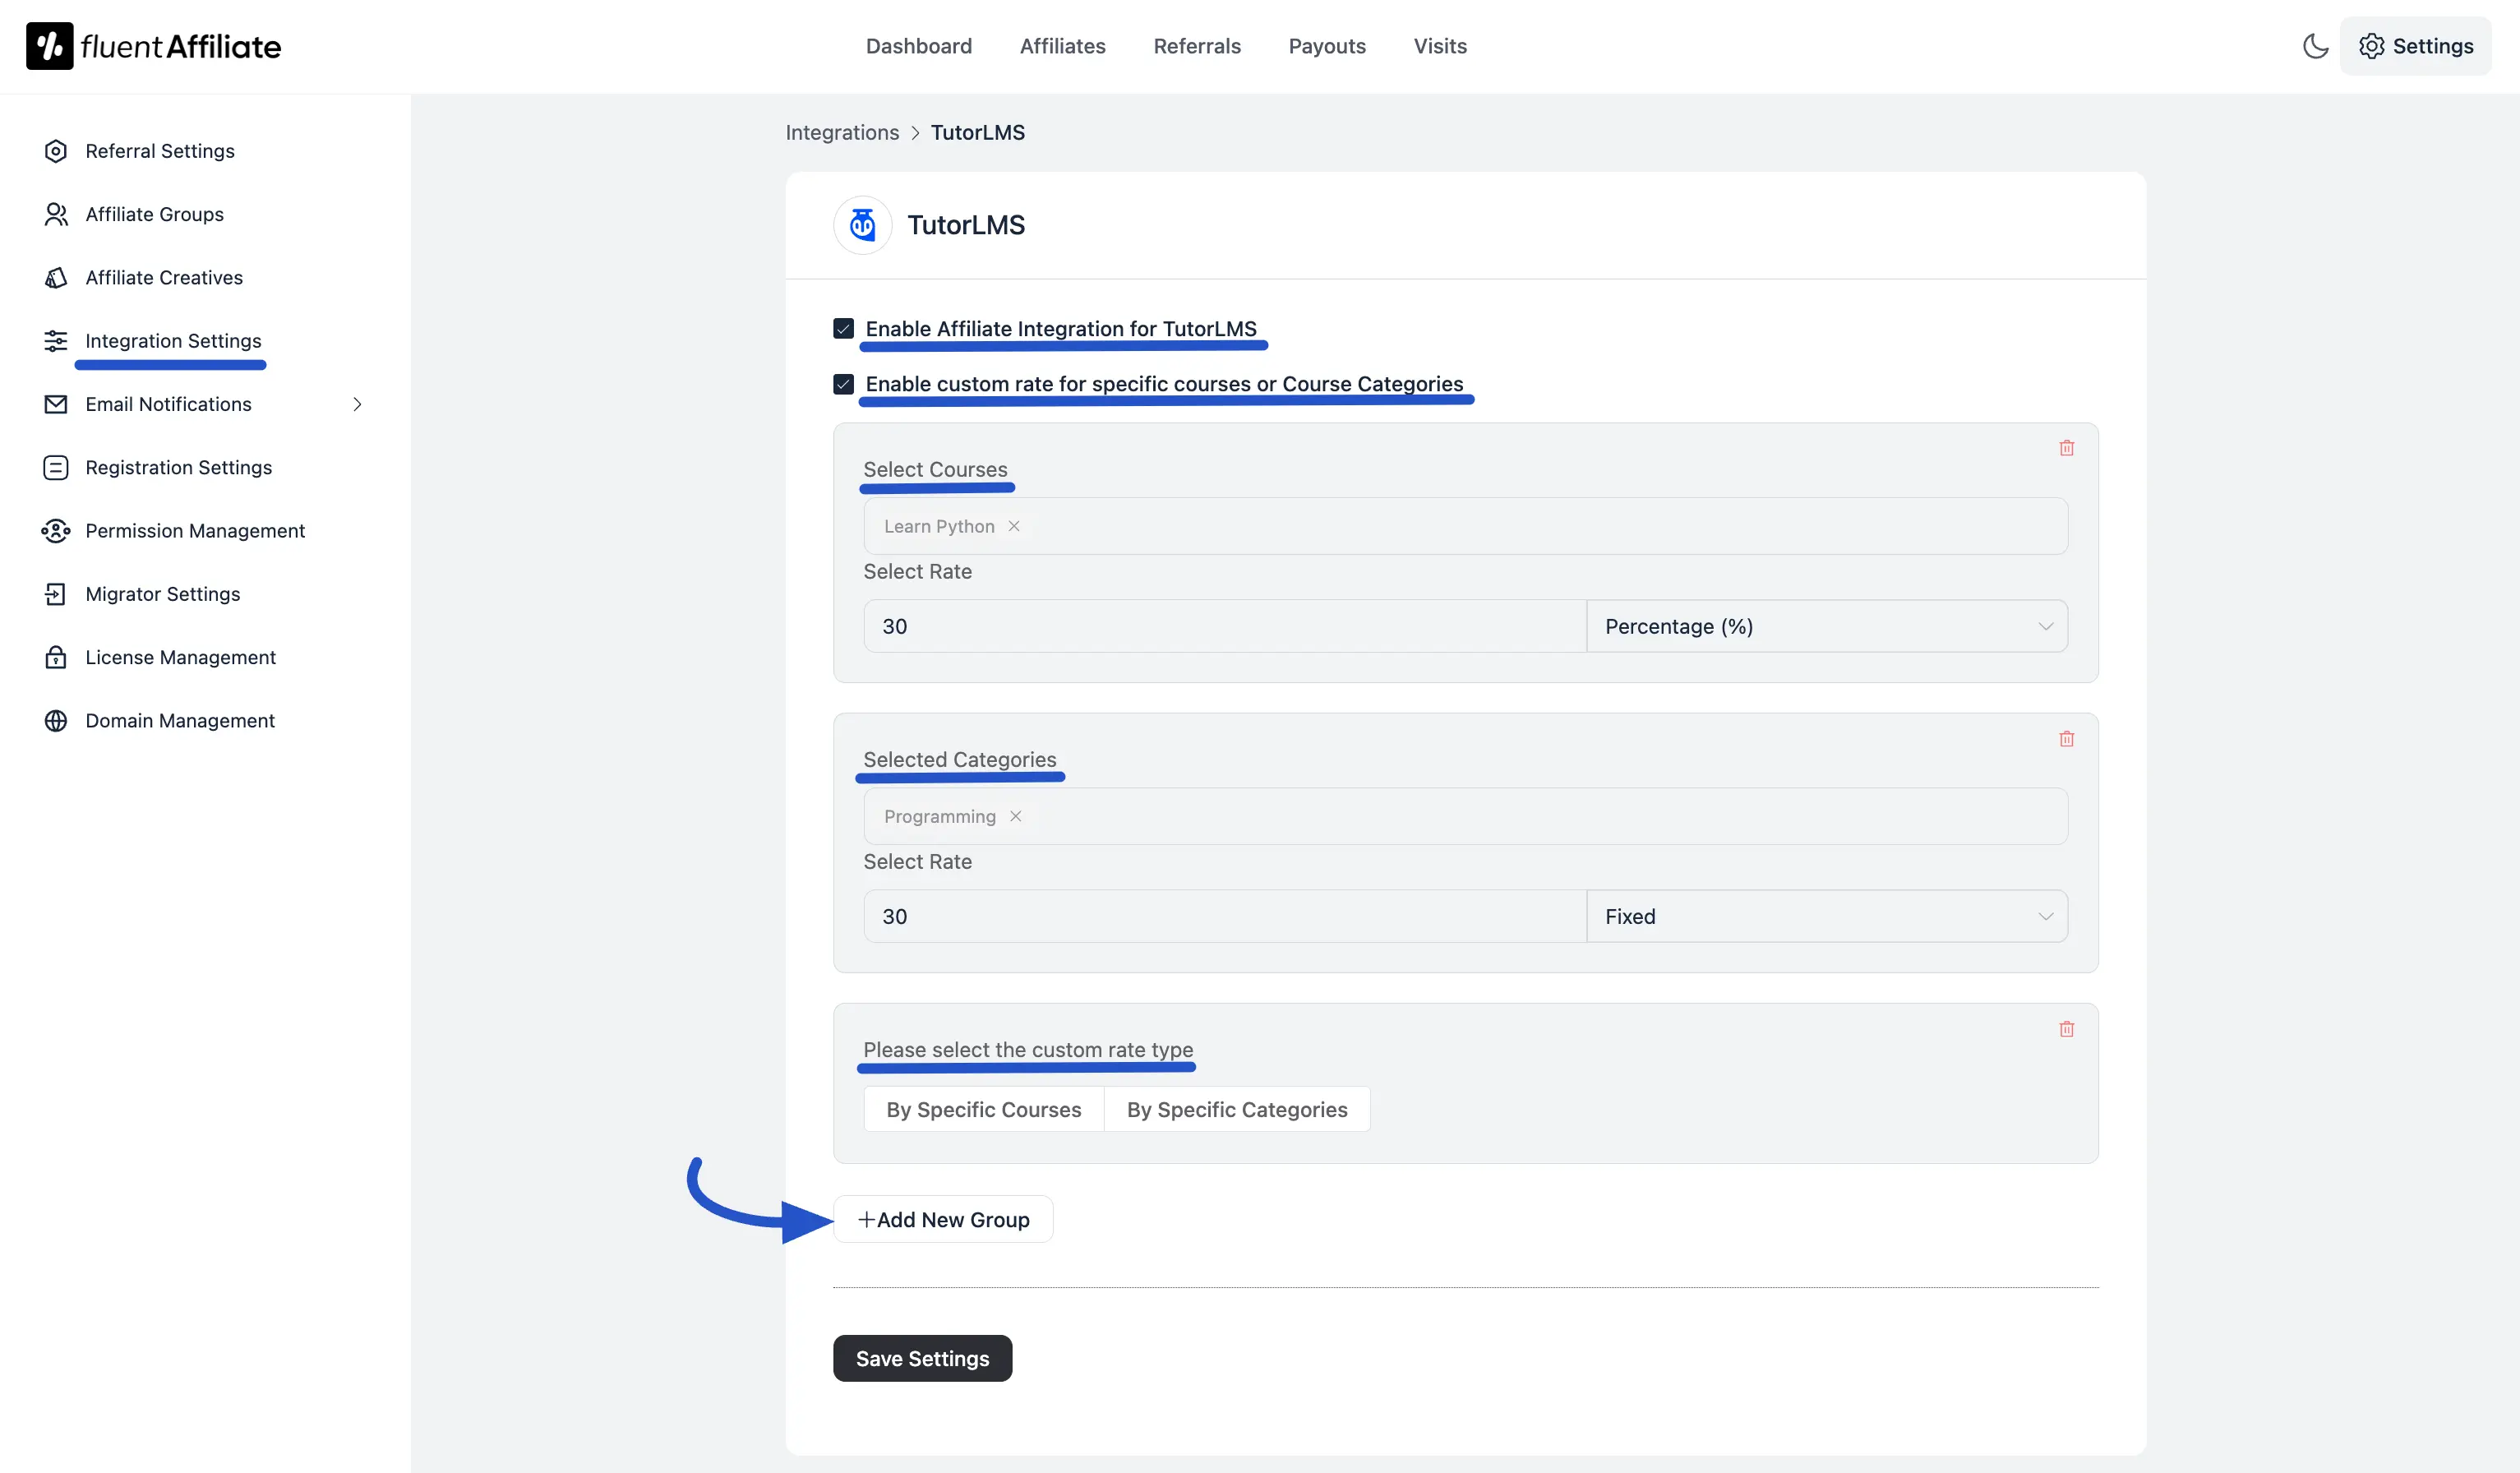Delete the Select Courses group via trash icon
Screen dimensions: 2520x1473
click(2067, 448)
